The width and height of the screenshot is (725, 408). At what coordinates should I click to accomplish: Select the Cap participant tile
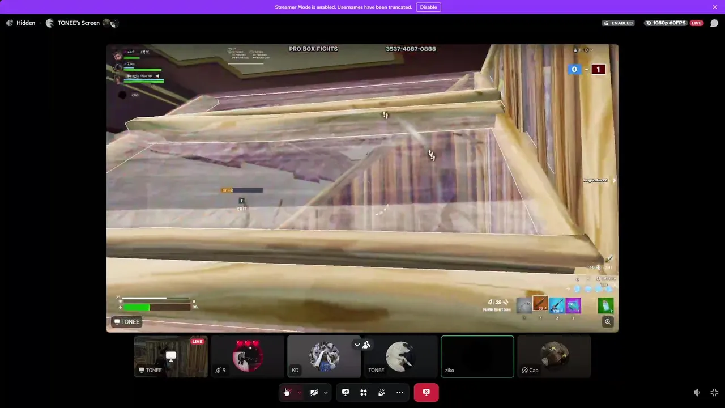coord(554,356)
